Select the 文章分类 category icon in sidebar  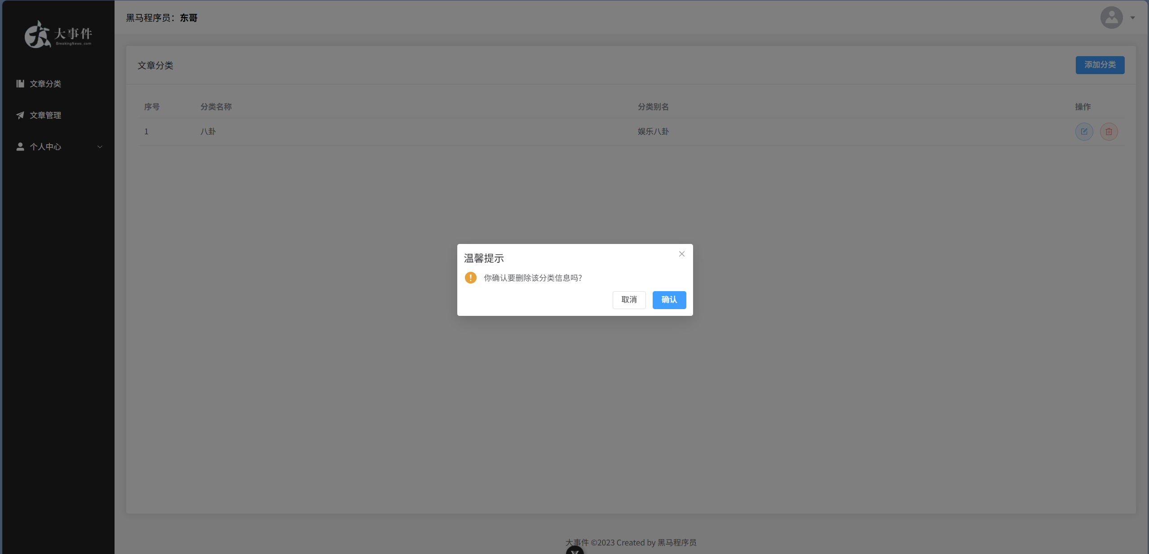[20, 84]
